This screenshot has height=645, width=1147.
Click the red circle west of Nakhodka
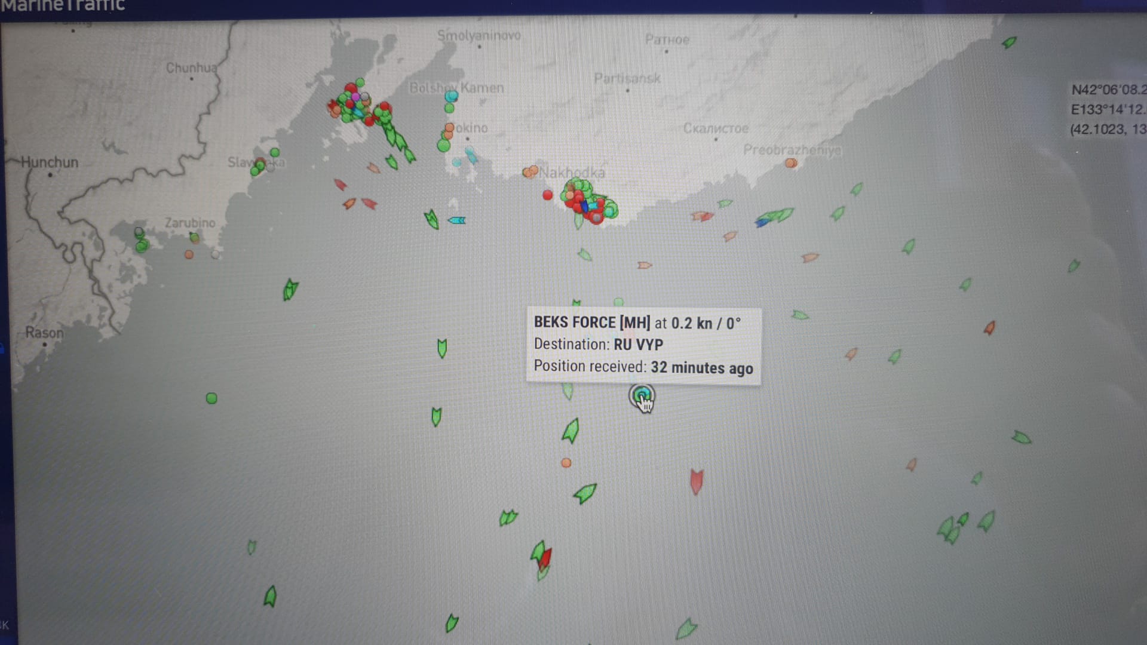(x=548, y=195)
